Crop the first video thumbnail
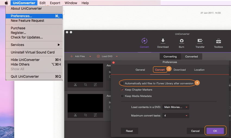Screen dimensions: 231x138 click(x=86, y=85)
